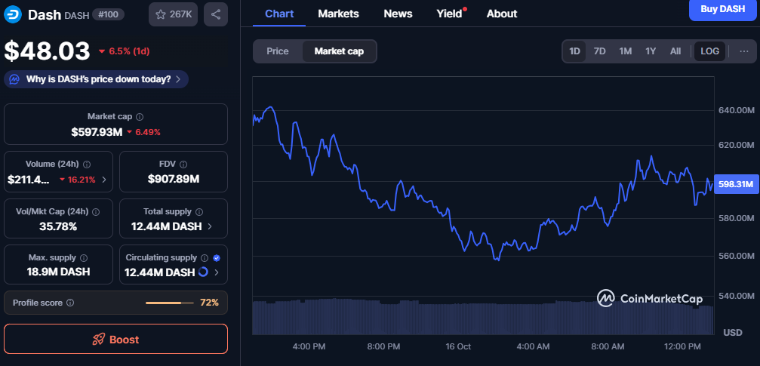Viewport: 760px width, 366px height.
Task: Click the Profile score info icon
Action: (x=70, y=303)
